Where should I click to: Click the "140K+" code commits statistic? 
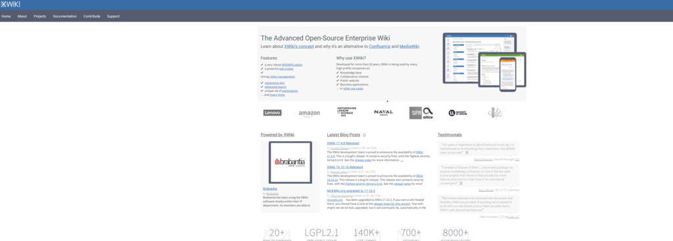[x=366, y=233]
